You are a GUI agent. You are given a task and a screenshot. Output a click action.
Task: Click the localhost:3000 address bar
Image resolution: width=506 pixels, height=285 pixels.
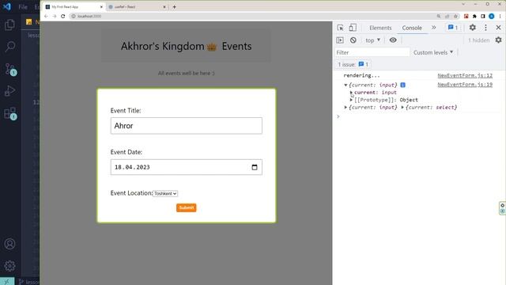(x=251, y=16)
